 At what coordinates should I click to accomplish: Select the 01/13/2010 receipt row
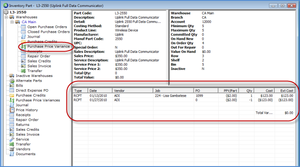tap(184, 96)
